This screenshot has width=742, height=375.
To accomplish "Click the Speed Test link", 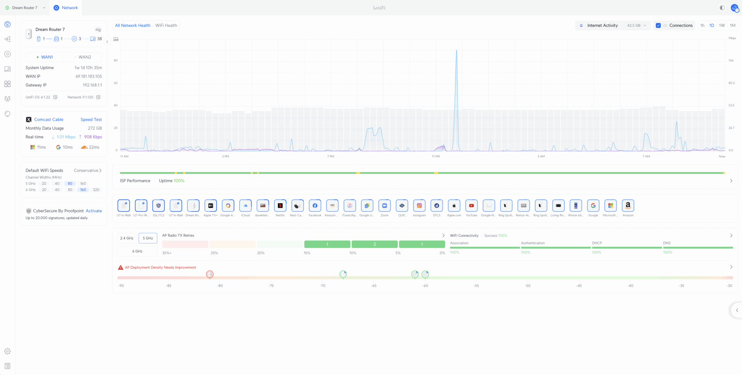I will (91, 120).
